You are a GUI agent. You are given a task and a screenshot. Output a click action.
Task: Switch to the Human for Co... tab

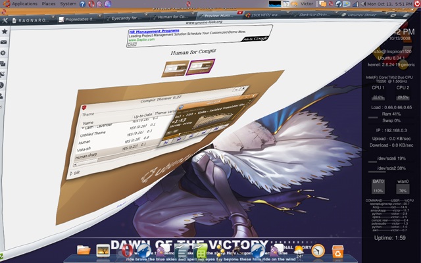[x=173, y=16]
